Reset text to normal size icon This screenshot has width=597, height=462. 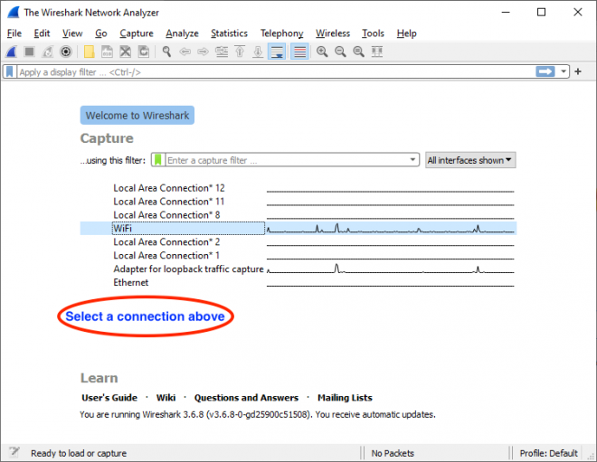tap(359, 52)
